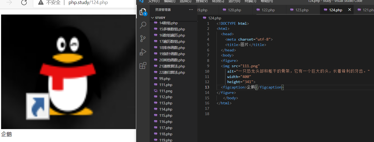Place cursor on the <!DOCTYPE html> line
The width and height of the screenshot is (374, 142).
(x=233, y=23)
